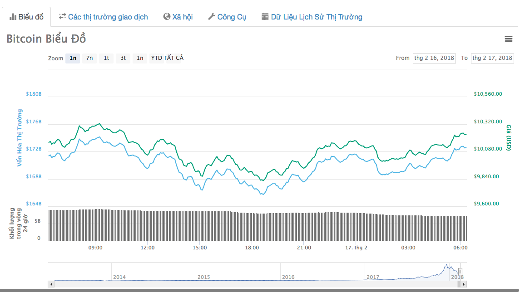This screenshot has width=520, height=292.
Task: Click the Vốn Hóa Thị Trường axis label
Action: pyautogui.click(x=20, y=138)
